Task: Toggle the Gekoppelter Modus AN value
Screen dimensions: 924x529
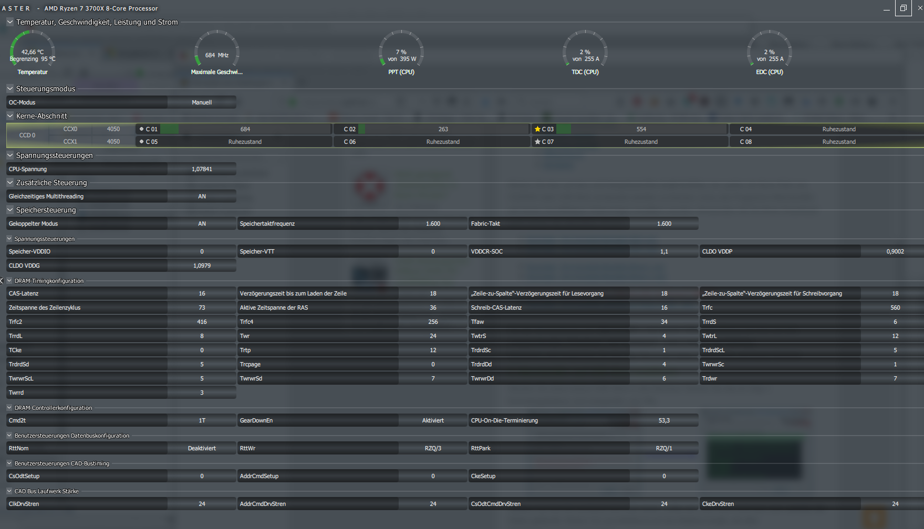Action: (202, 224)
